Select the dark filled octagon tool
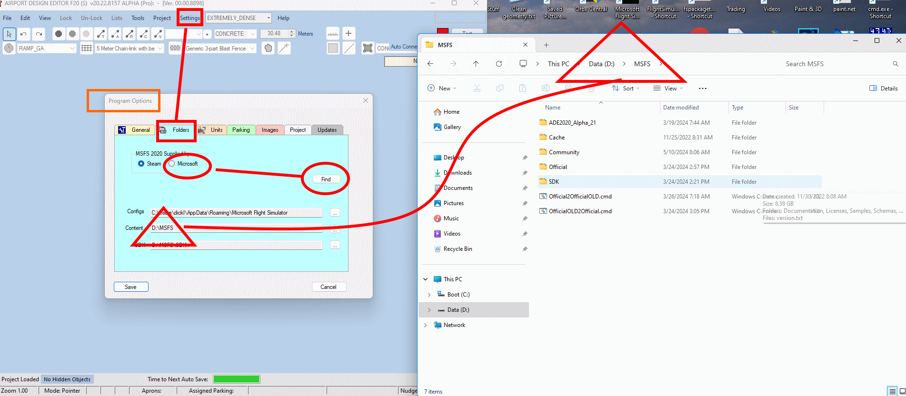The height and width of the screenshot is (396, 906). 59,34
